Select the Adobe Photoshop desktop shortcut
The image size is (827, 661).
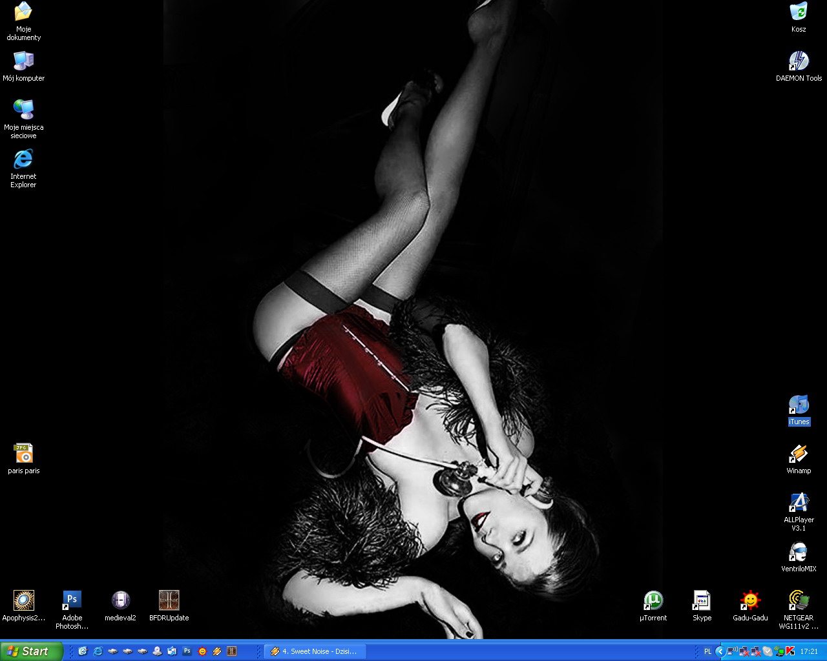pyautogui.click(x=72, y=601)
